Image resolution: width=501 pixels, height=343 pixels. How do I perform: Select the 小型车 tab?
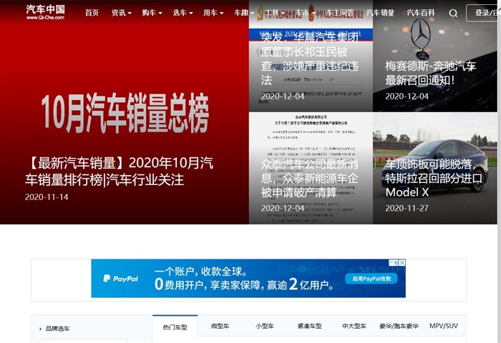click(265, 326)
